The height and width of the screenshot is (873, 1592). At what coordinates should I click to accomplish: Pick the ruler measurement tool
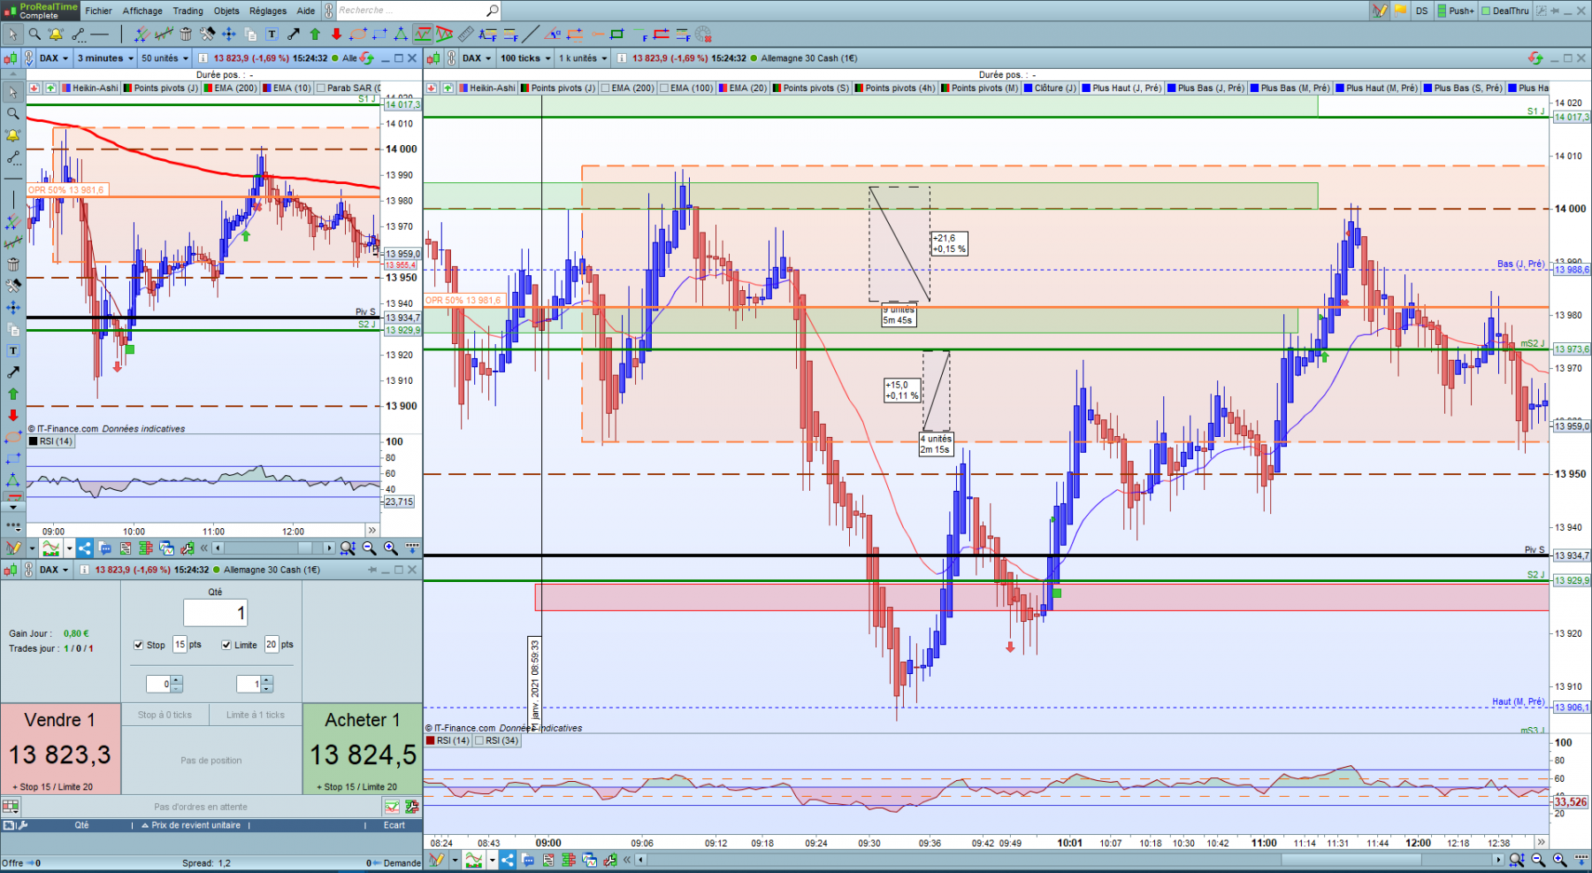465,34
